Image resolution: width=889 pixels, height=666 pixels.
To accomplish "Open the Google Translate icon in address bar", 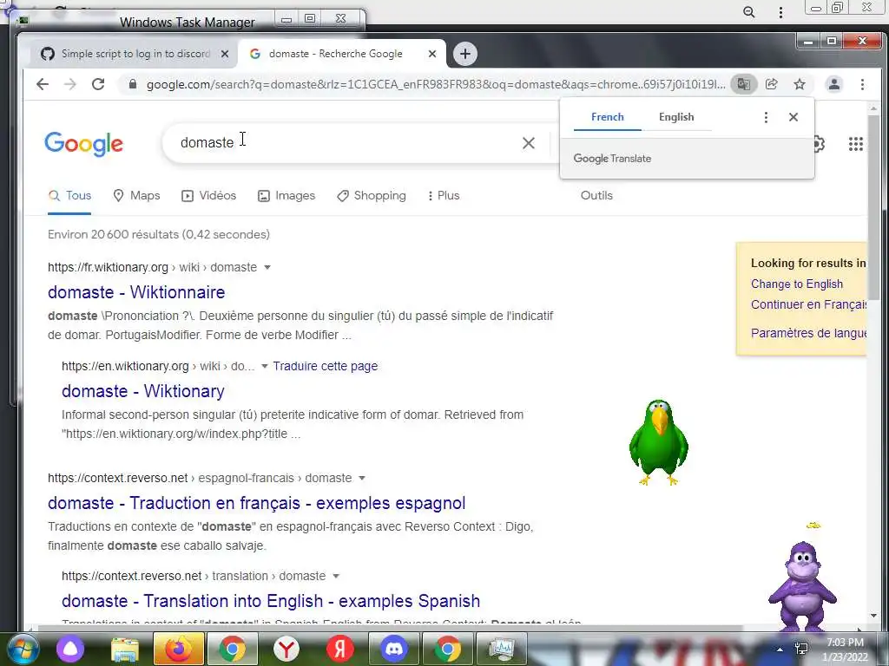I will [x=744, y=84].
